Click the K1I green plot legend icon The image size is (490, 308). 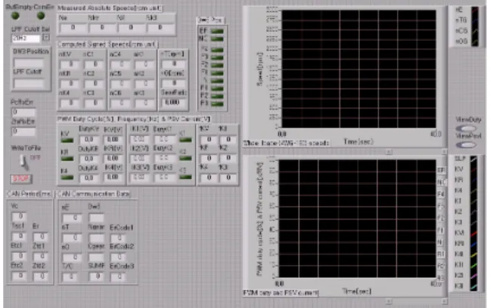tap(474, 265)
